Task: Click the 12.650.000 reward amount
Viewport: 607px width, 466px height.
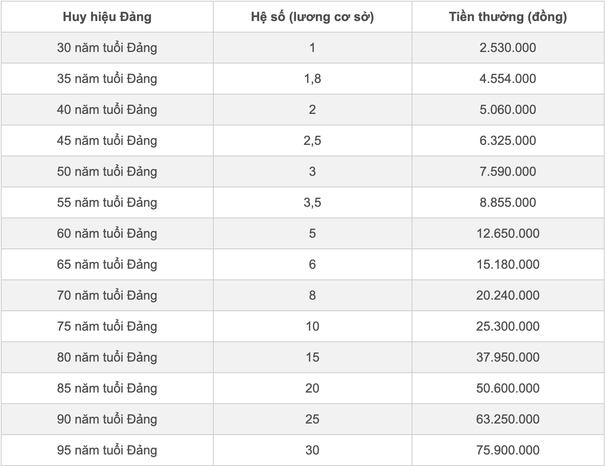Action: [508, 233]
